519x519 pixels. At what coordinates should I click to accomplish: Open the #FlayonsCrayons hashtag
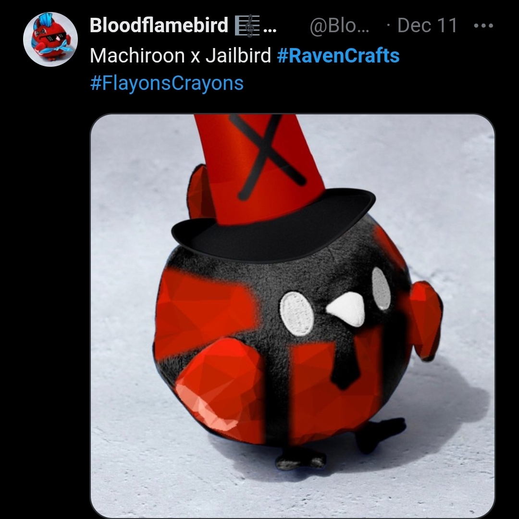tap(167, 83)
